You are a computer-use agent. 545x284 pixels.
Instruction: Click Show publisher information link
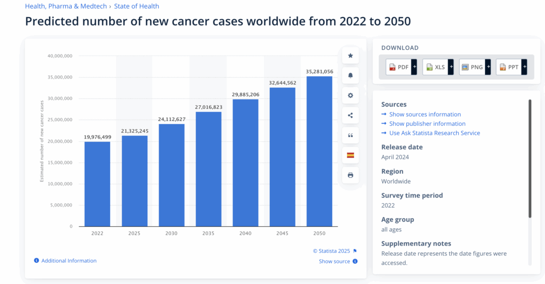[x=427, y=124]
